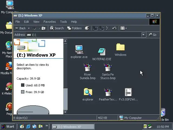
Task: Expand the quick launch overflow chevron
Action: [47, 126]
